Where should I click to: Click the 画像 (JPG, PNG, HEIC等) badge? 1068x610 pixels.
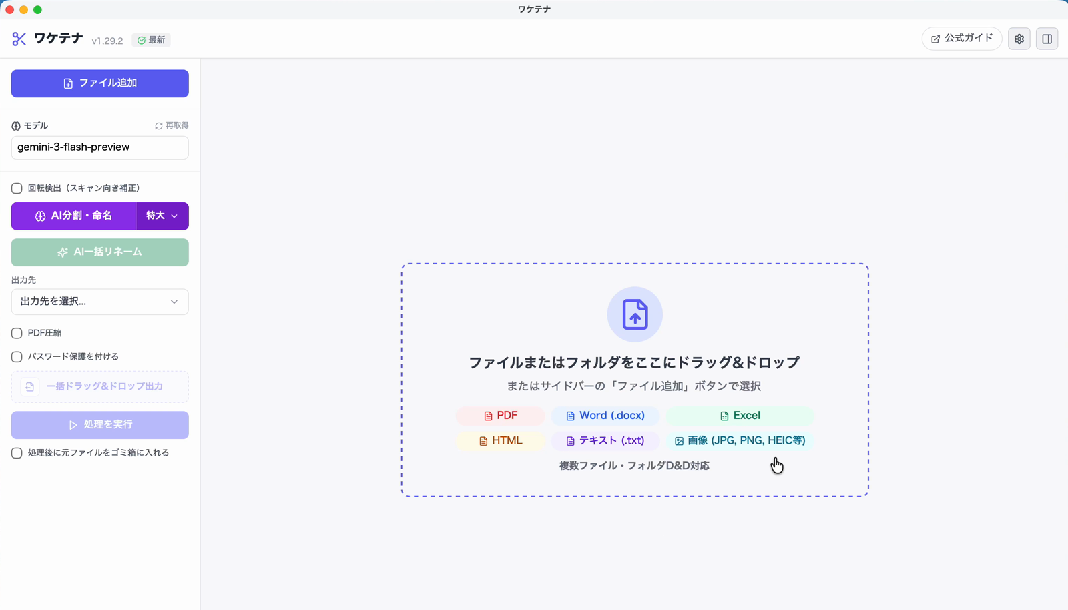click(x=740, y=441)
